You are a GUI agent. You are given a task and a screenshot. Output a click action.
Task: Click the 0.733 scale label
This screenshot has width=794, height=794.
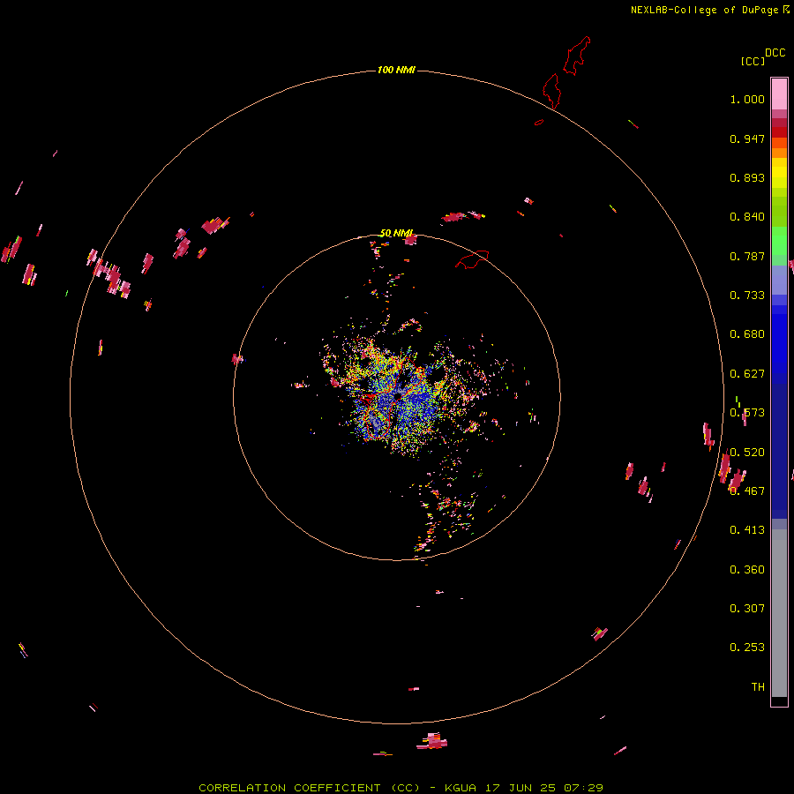point(747,296)
